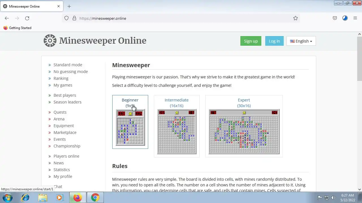The width and height of the screenshot is (362, 203).
Task: Open Championship page
Action: point(67,146)
